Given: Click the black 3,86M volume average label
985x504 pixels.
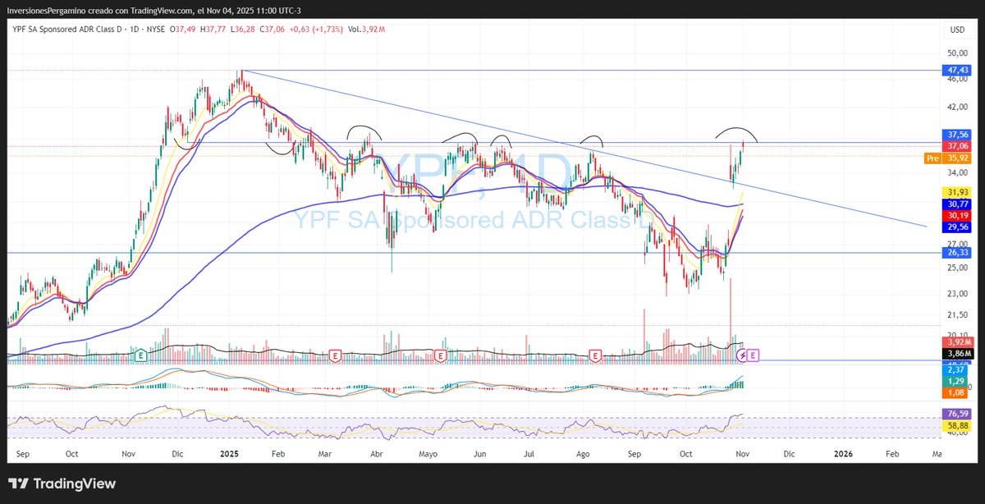Looking at the screenshot, I should point(957,353).
